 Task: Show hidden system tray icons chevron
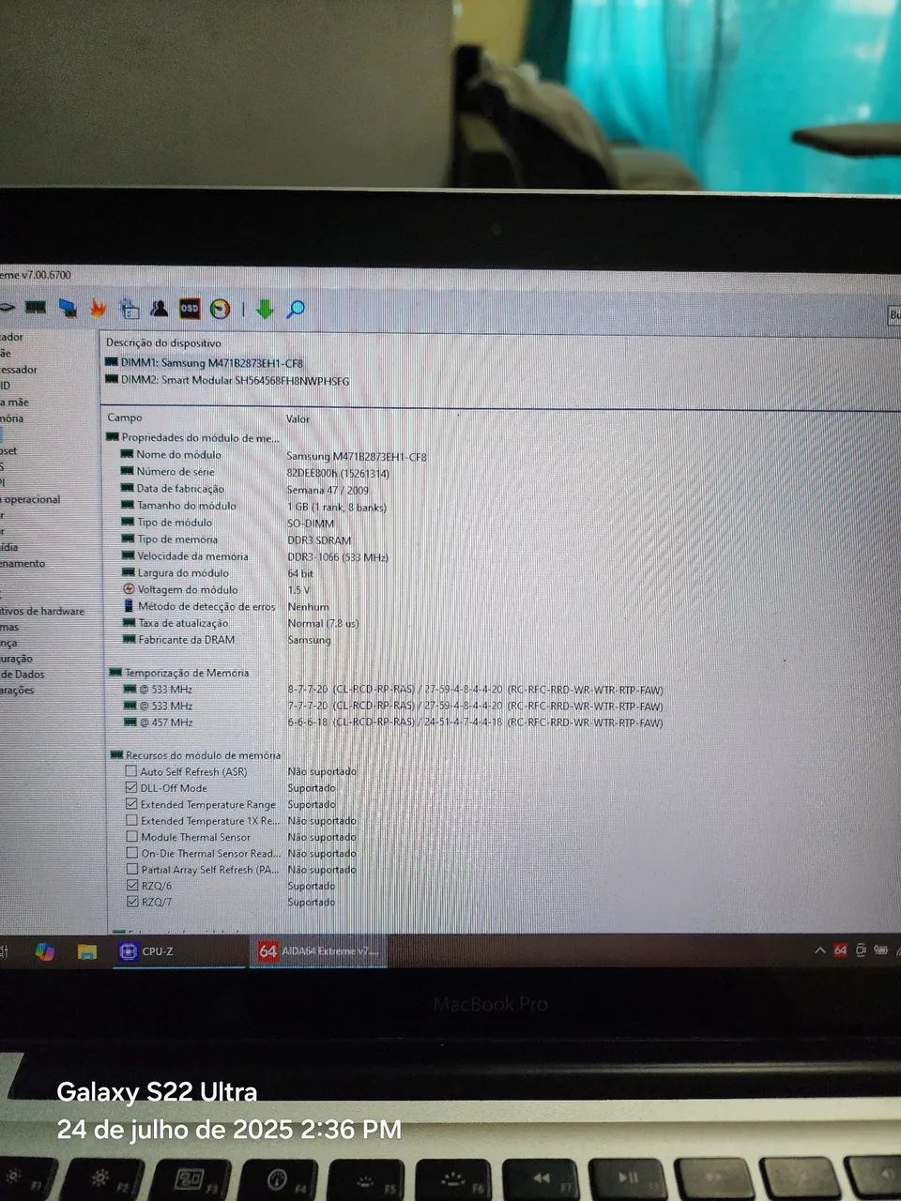click(819, 950)
